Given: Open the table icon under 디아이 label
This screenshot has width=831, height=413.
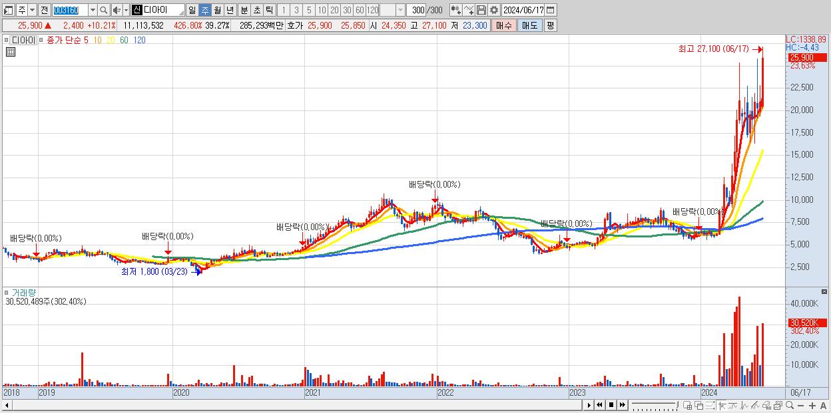Looking at the screenshot, I should (x=11, y=52).
